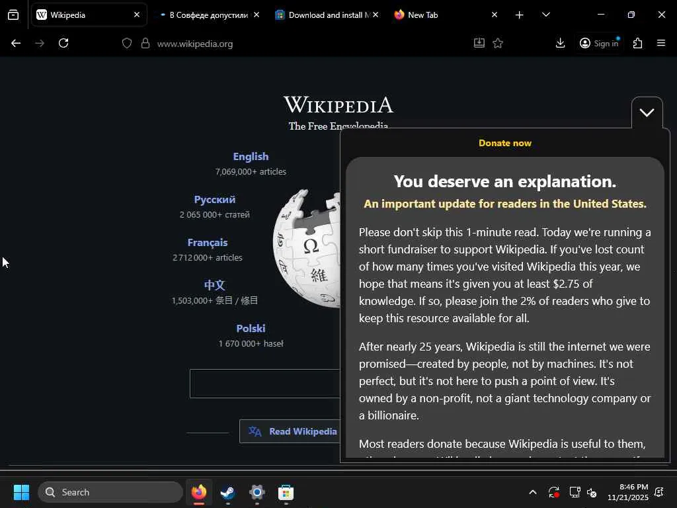This screenshot has width=677, height=508.
Task: Close the Download and install tab
Action: click(376, 15)
